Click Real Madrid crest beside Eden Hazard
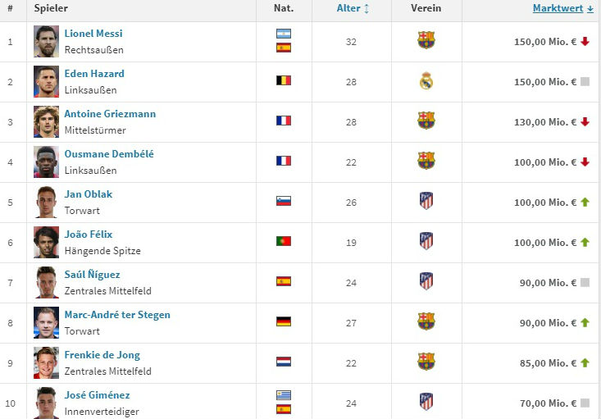The height and width of the screenshot is (419, 601). coord(426,81)
